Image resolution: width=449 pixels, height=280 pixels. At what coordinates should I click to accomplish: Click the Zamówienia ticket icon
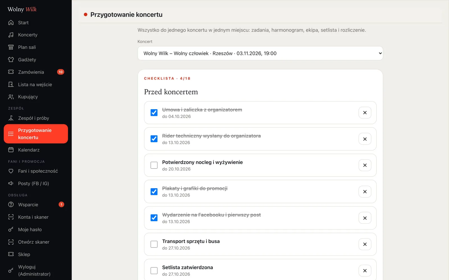pyautogui.click(x=11, y=72)
